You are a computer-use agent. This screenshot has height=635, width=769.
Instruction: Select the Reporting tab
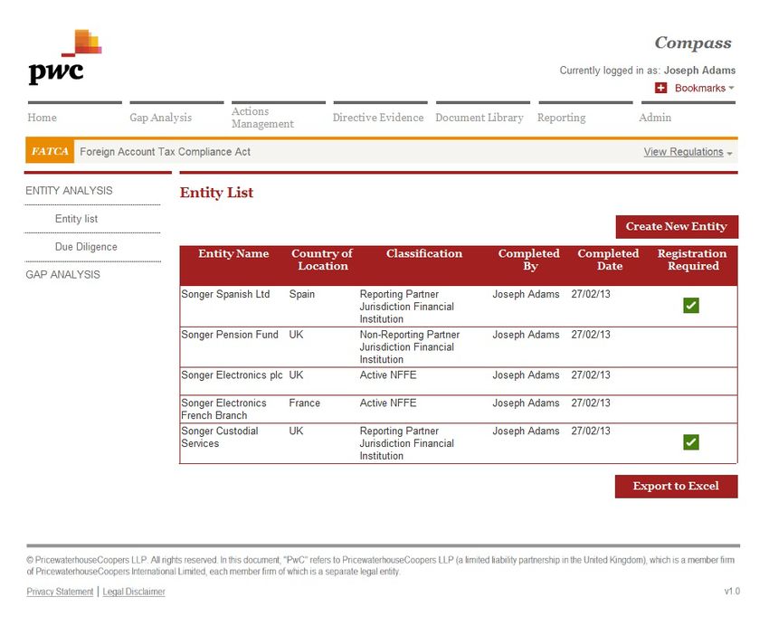click(x=561, y=118)
